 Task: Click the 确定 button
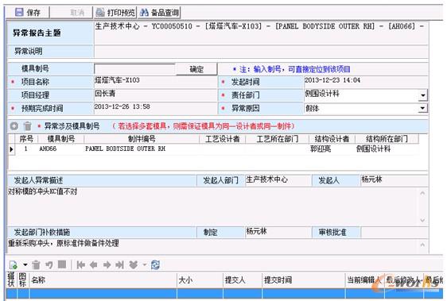coord(196,69)
